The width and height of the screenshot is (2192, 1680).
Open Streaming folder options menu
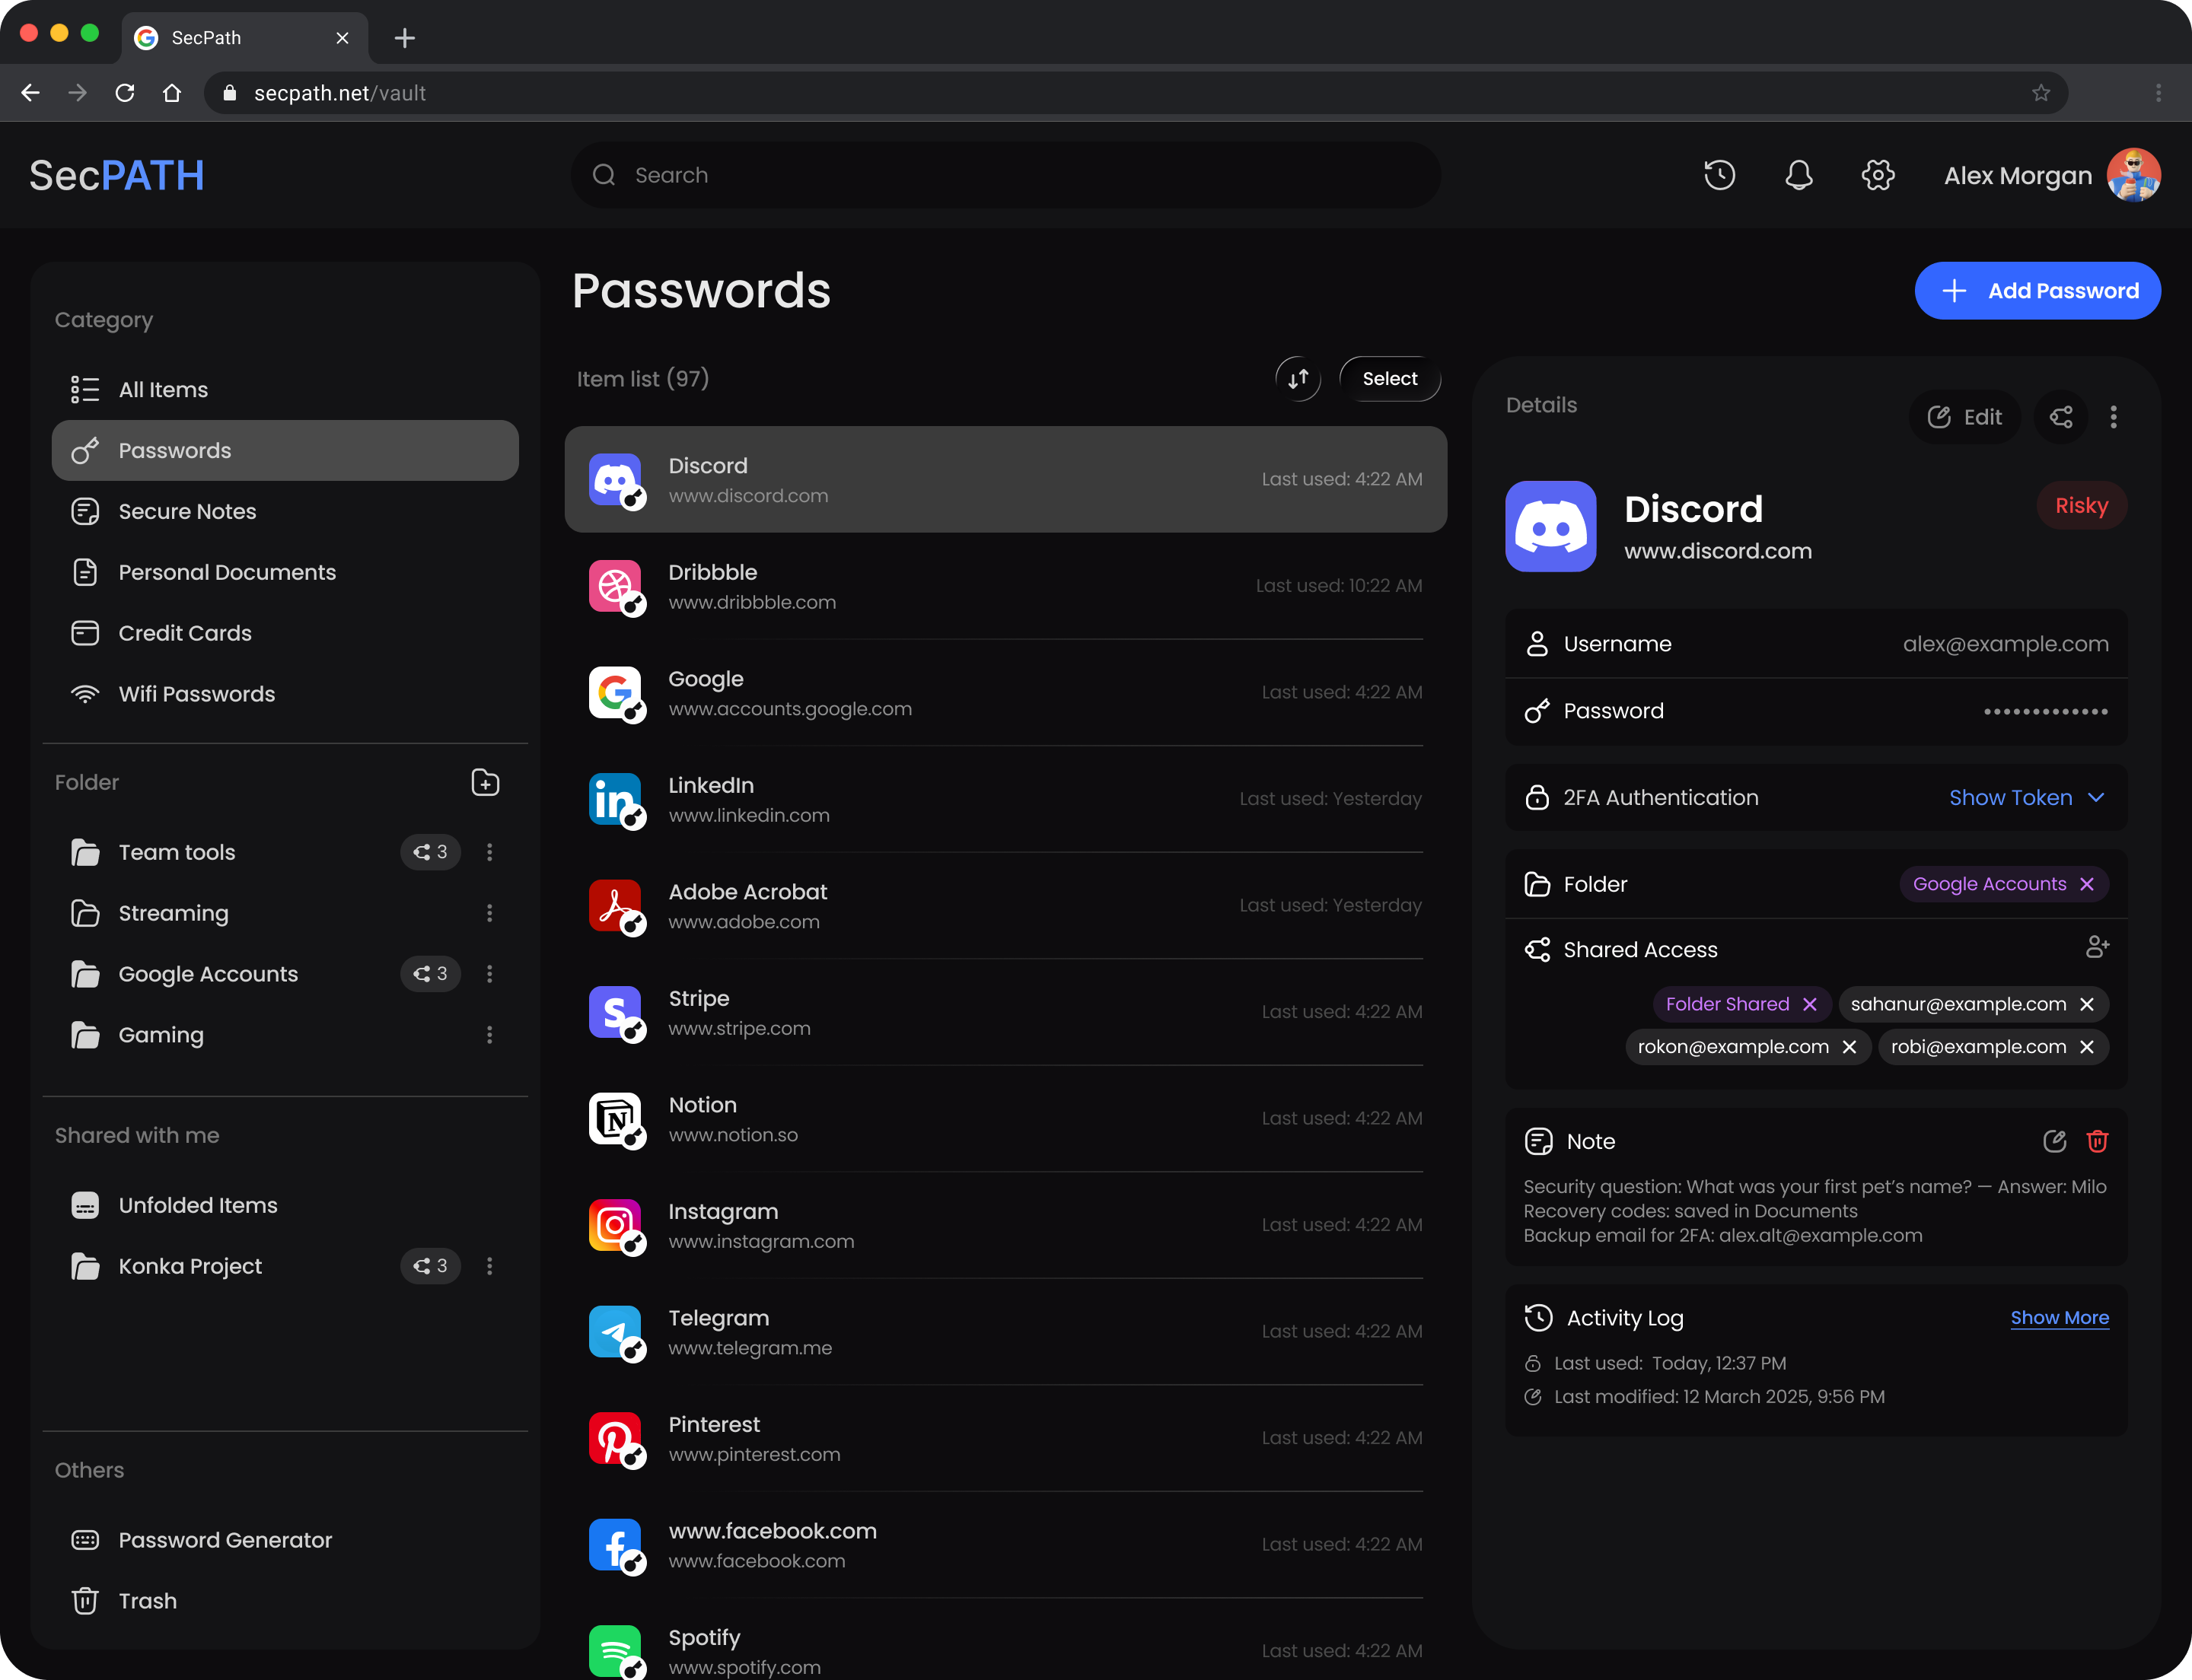click(489, 913)
